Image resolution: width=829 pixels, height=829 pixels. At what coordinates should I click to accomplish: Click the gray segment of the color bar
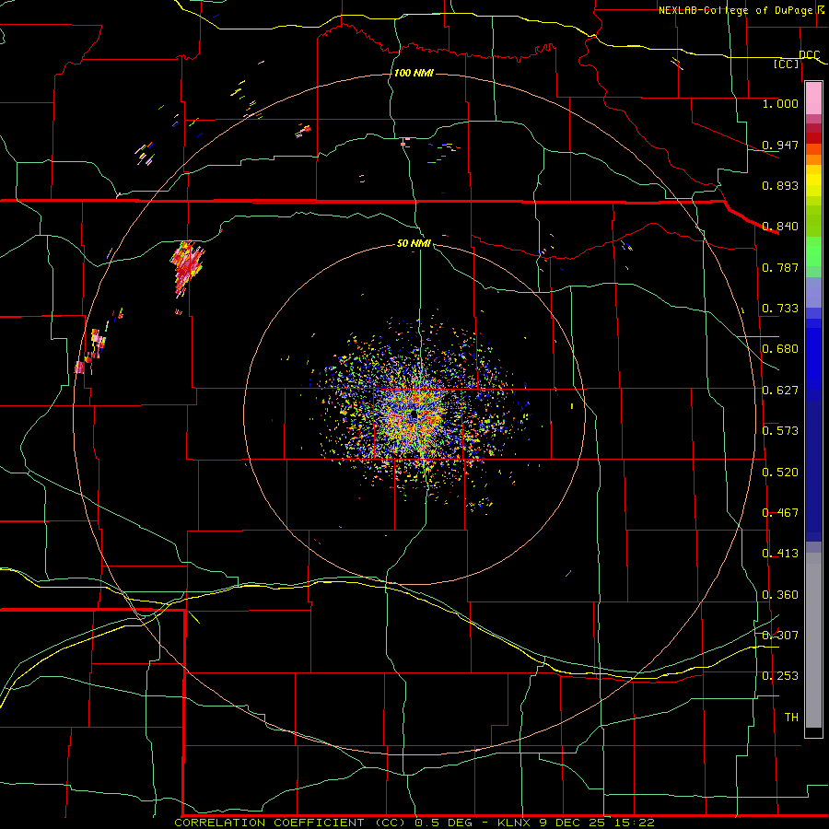pyautogui.click(x=813, y=640)
